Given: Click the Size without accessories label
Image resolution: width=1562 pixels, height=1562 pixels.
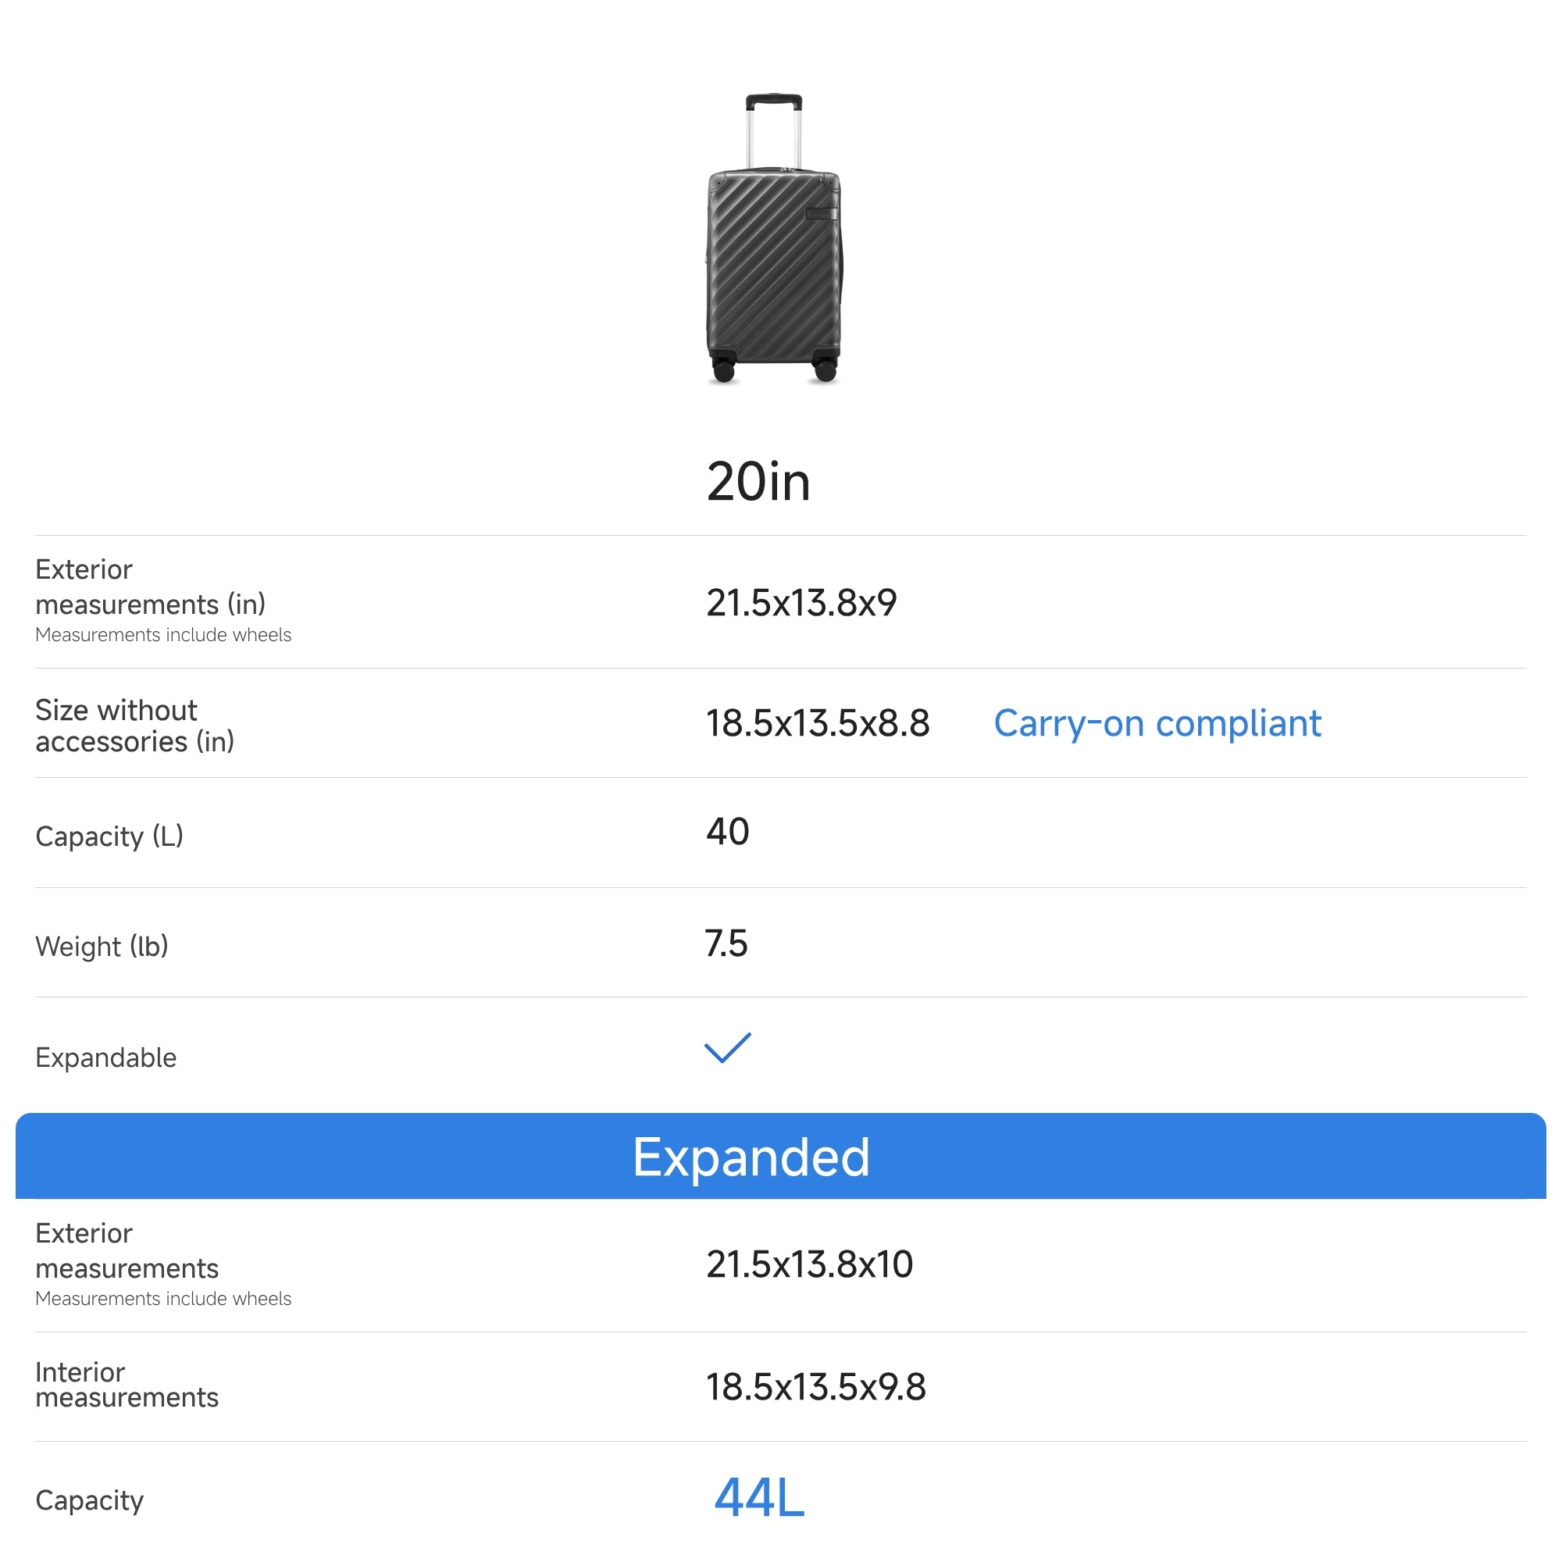Looking at the screenshot, I should point(134,726).
